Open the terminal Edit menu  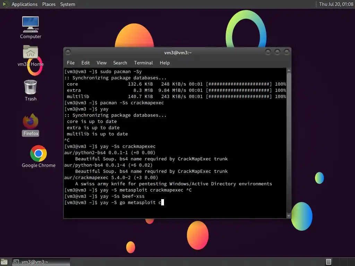click(x=85, y=63)
